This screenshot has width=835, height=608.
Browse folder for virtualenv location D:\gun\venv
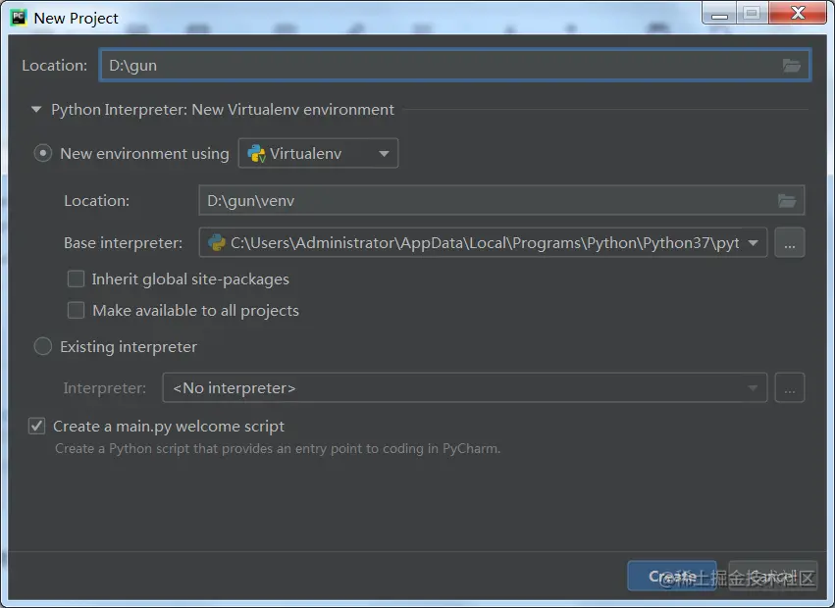point(787,201)
